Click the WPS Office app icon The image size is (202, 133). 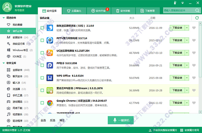pos(50,78)
